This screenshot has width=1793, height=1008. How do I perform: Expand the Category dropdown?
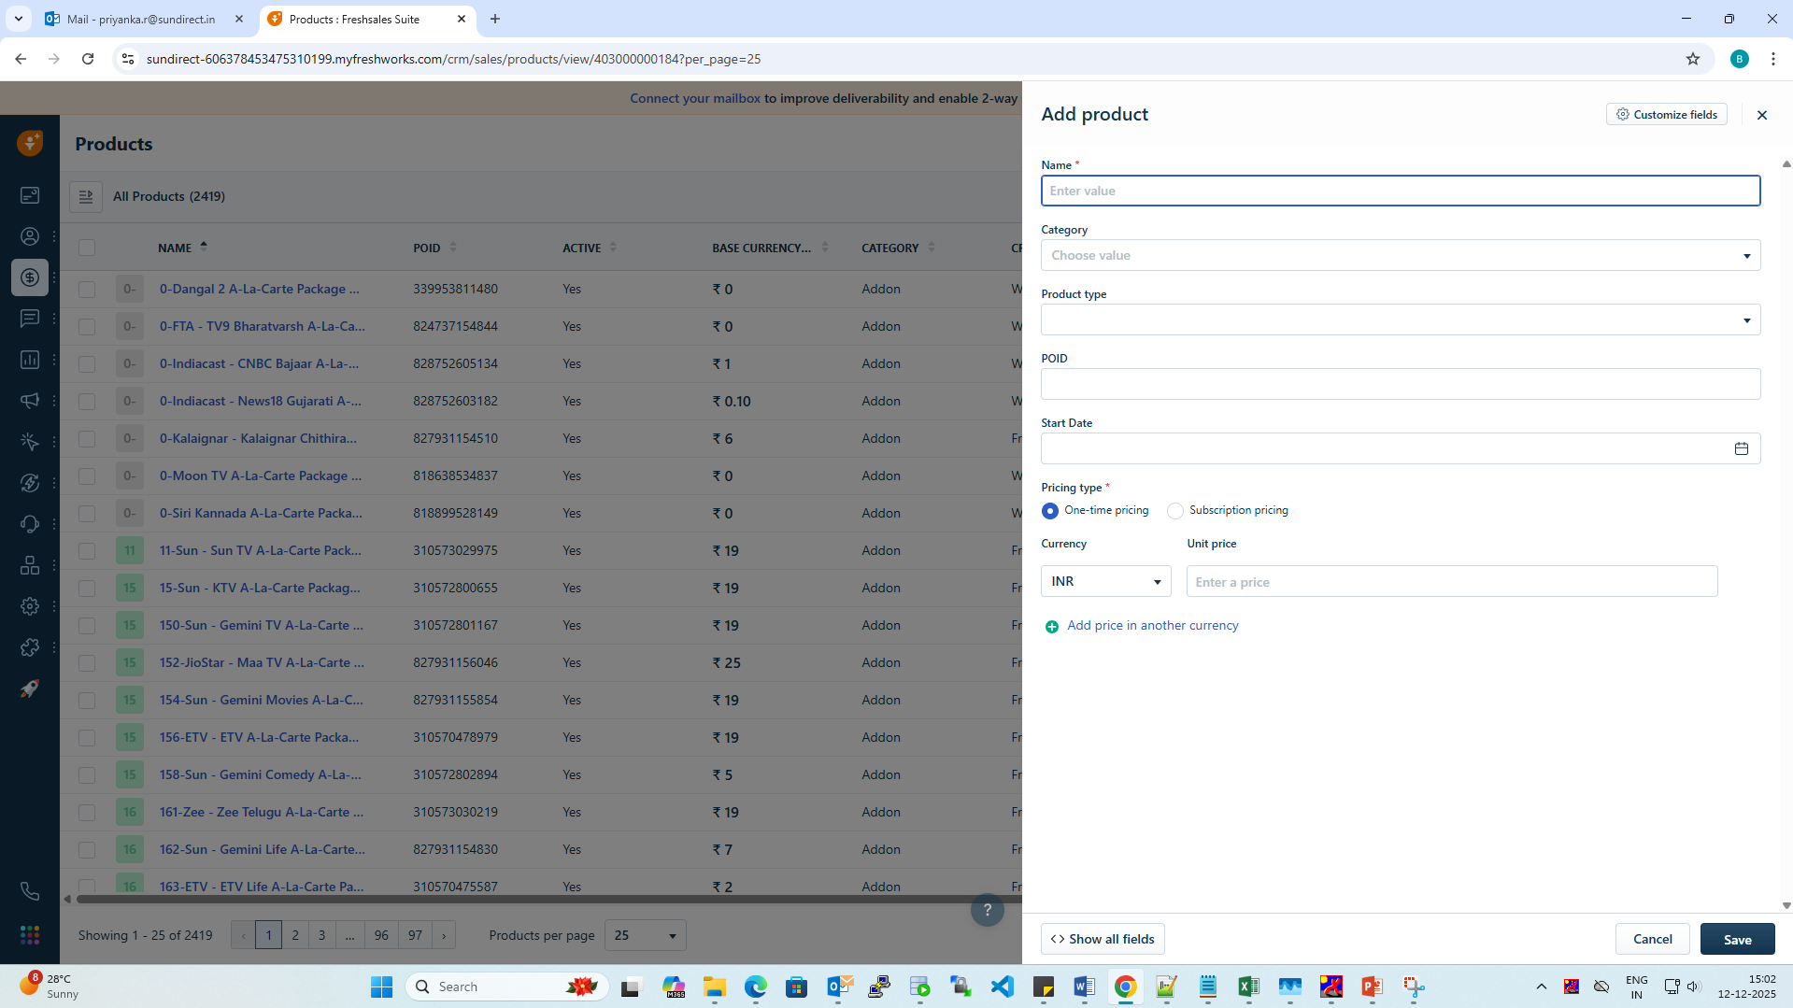click(x=1401, y=255)
